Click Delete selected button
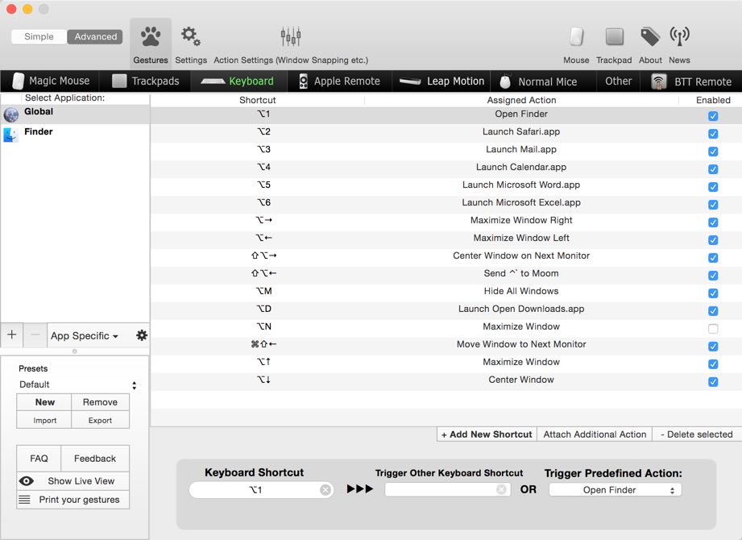This screenshot has height=540, width=742. coord(697,434)
